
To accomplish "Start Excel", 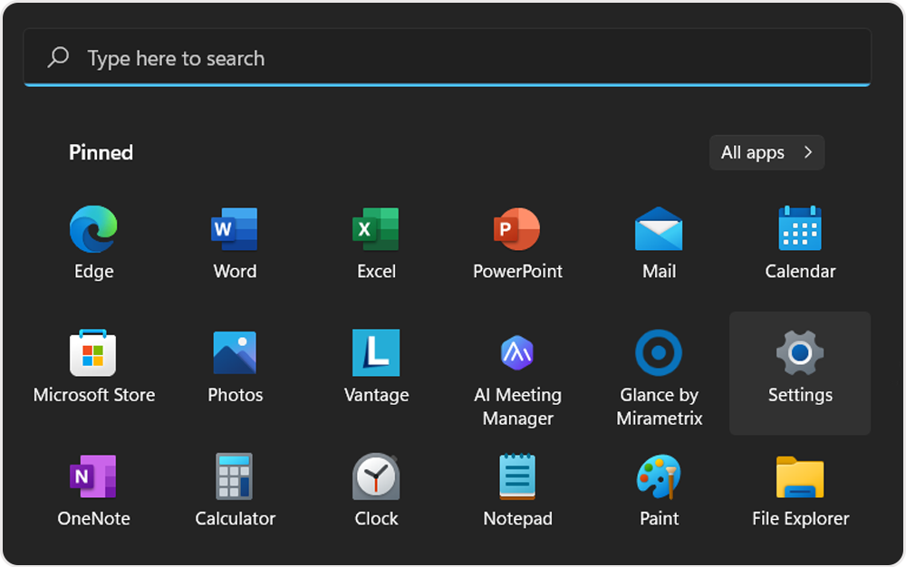I will click(x=376, y=241).
